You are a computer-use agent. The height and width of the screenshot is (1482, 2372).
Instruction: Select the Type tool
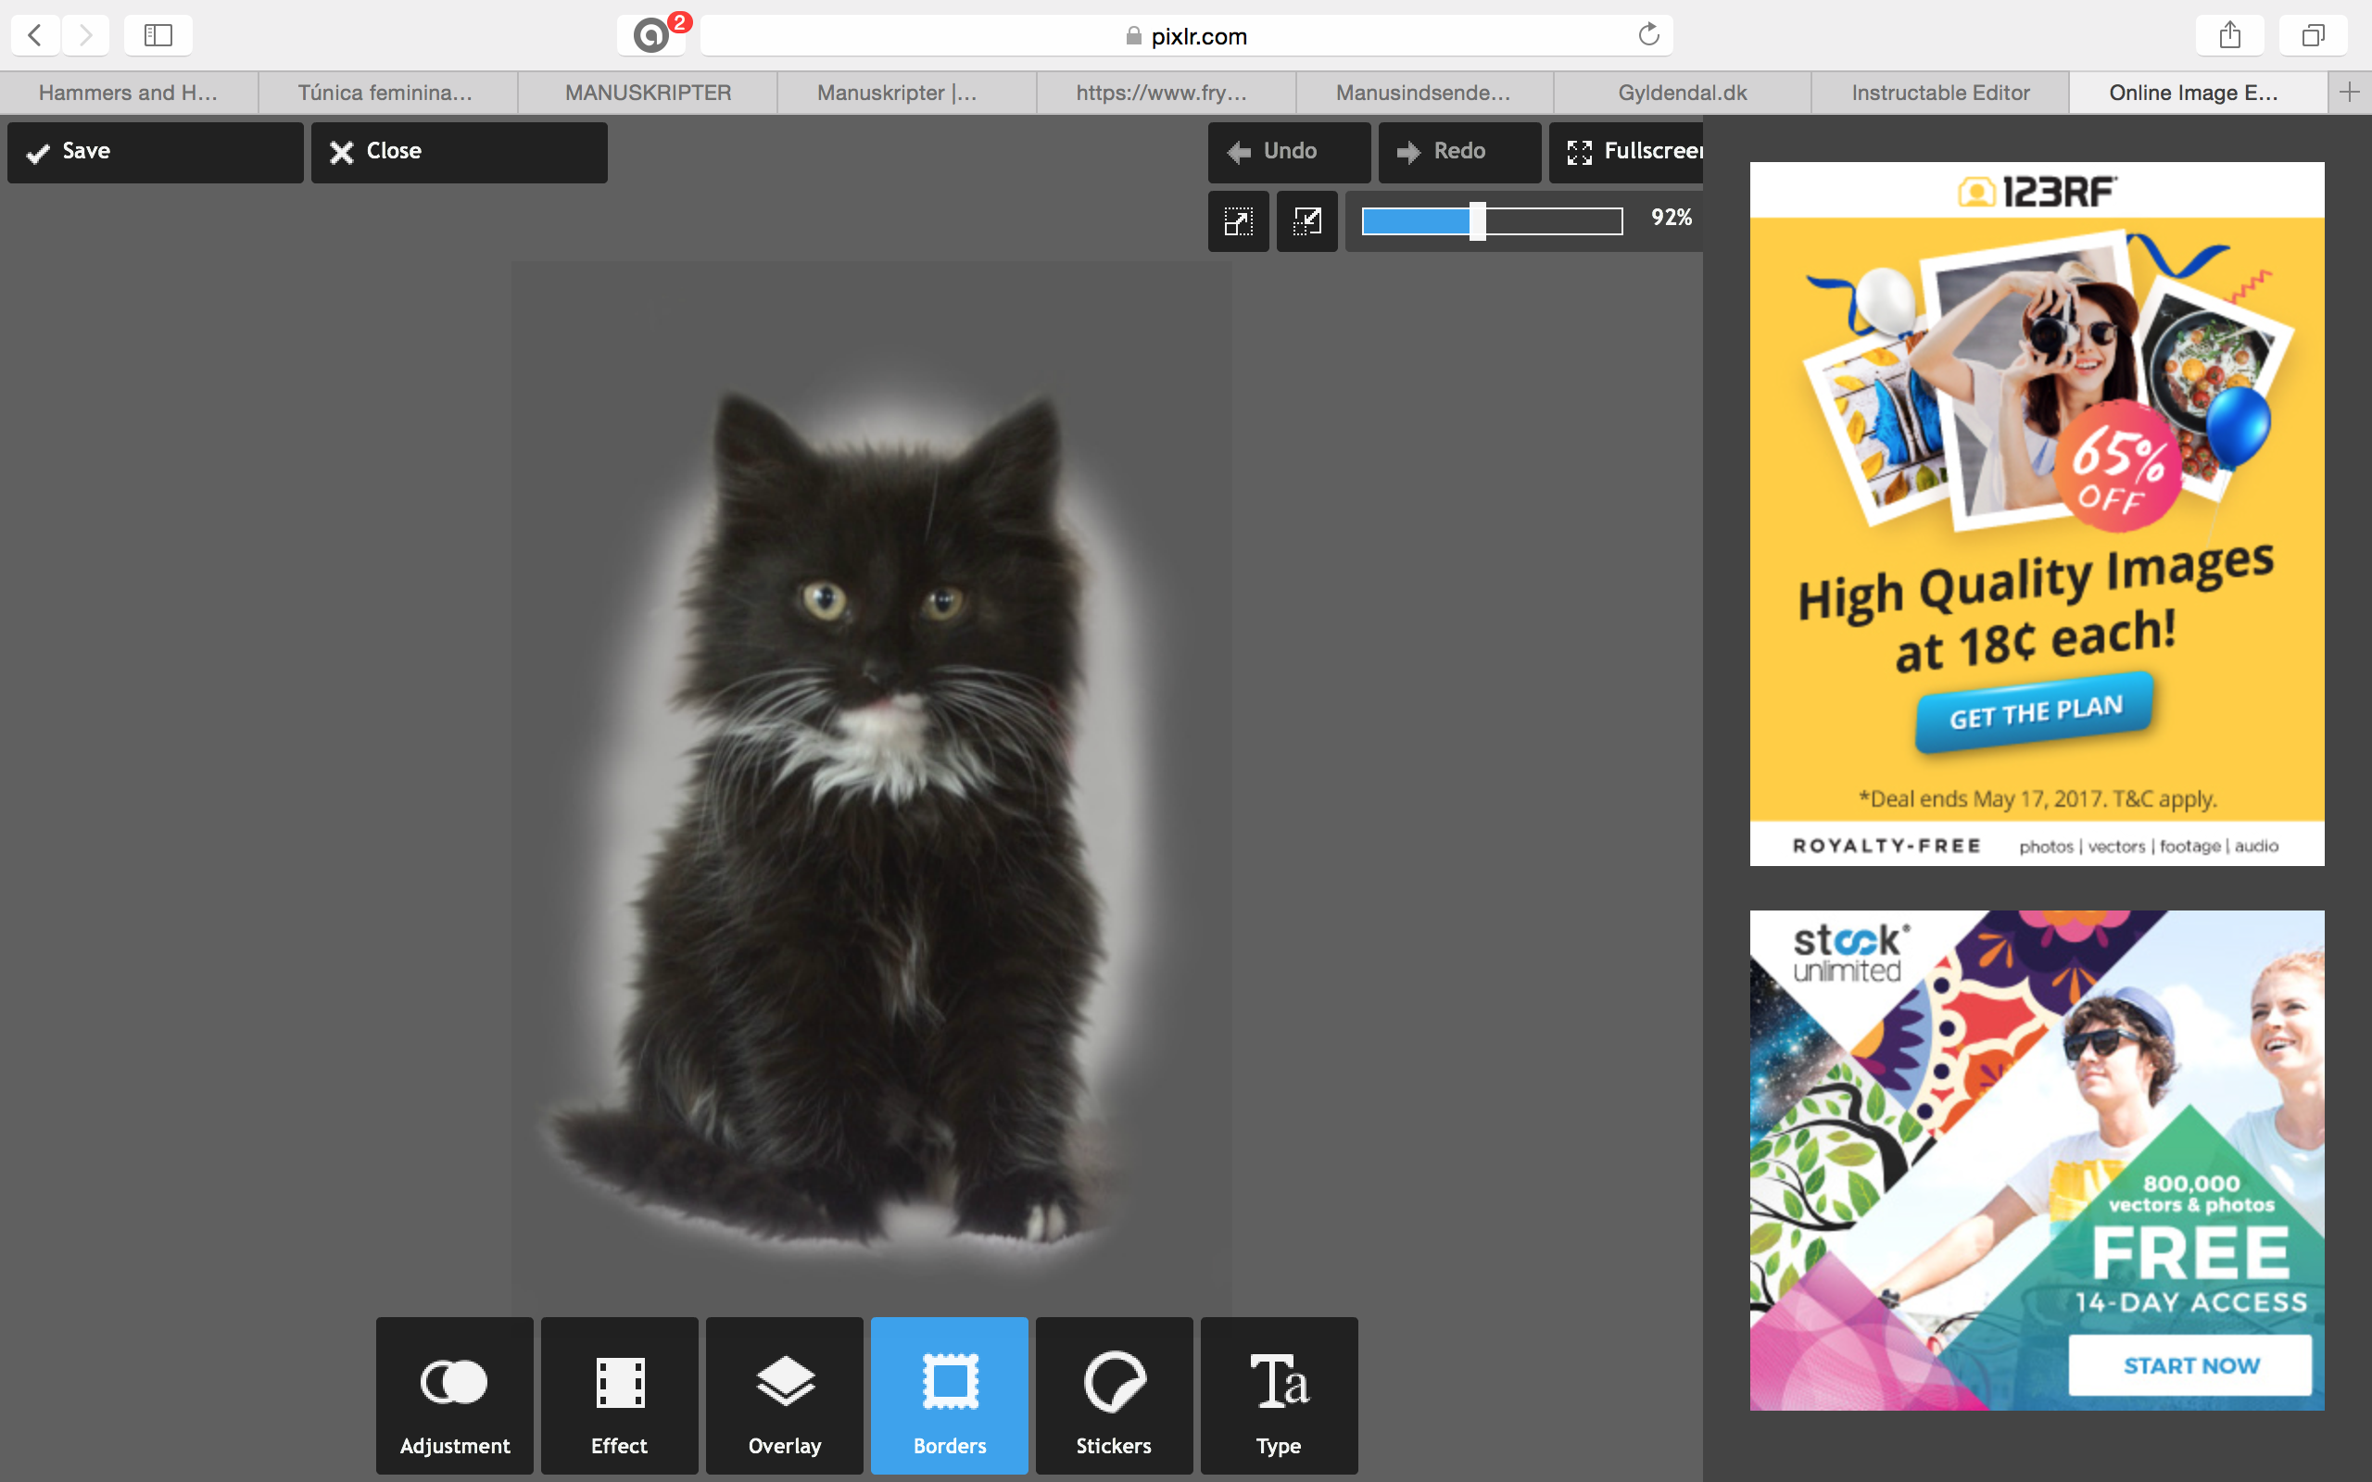pyautogui.click(x=1278, y=1391)
